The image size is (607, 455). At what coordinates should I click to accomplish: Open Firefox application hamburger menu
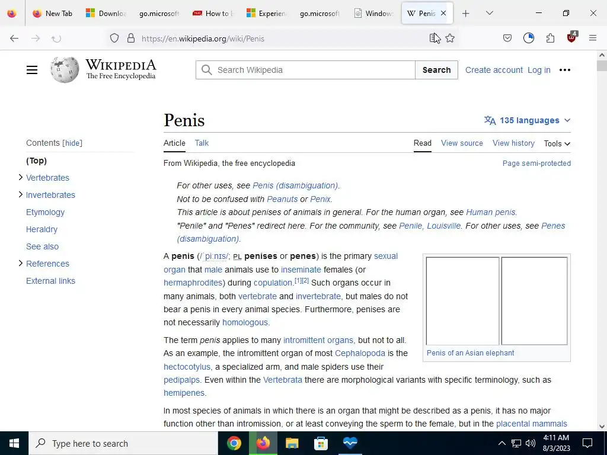tap(593, 38)
